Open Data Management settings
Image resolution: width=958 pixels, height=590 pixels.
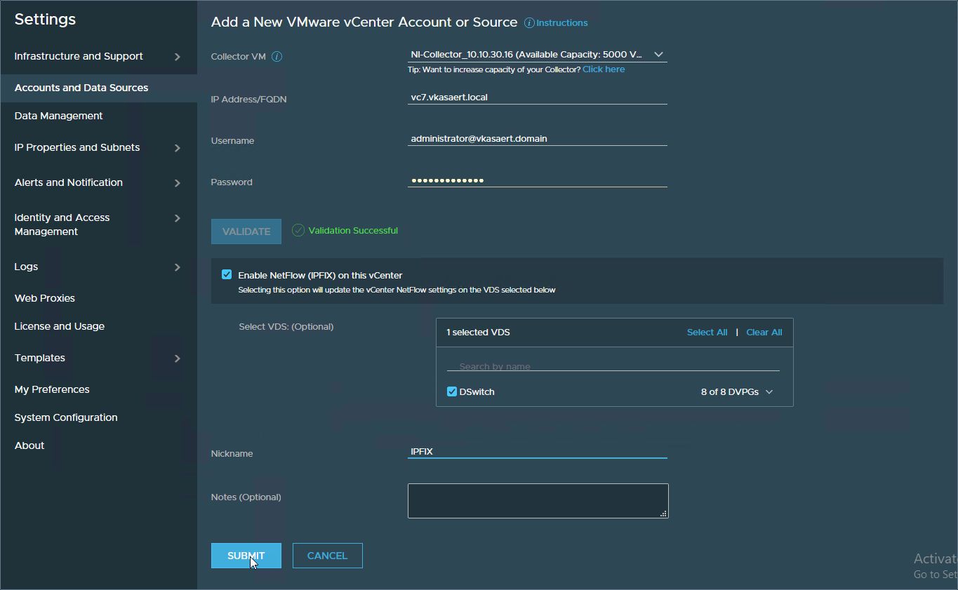(59, 116)
